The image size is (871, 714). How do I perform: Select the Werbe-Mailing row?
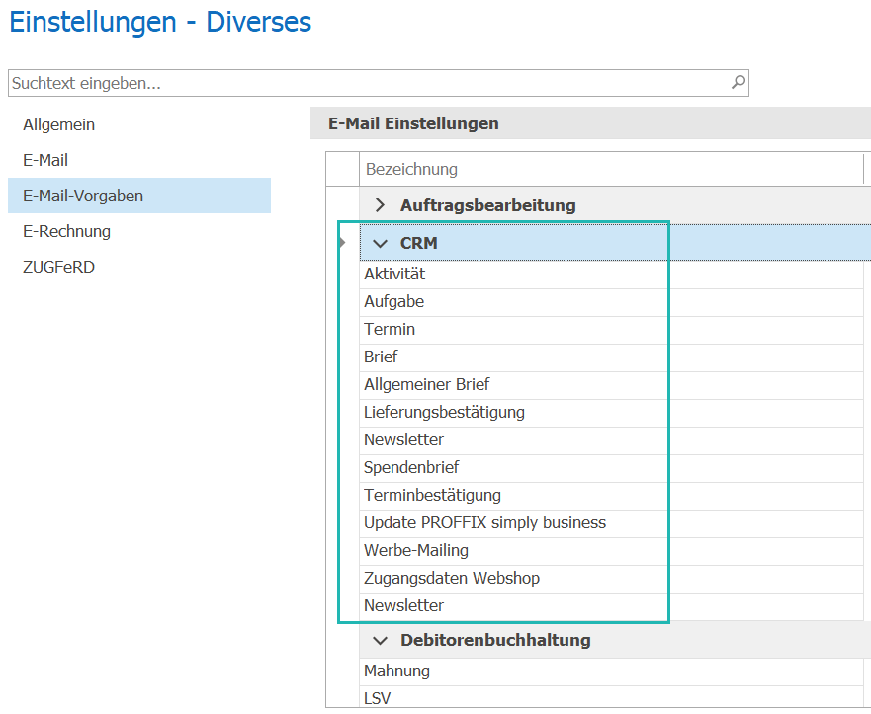point(611,551)
